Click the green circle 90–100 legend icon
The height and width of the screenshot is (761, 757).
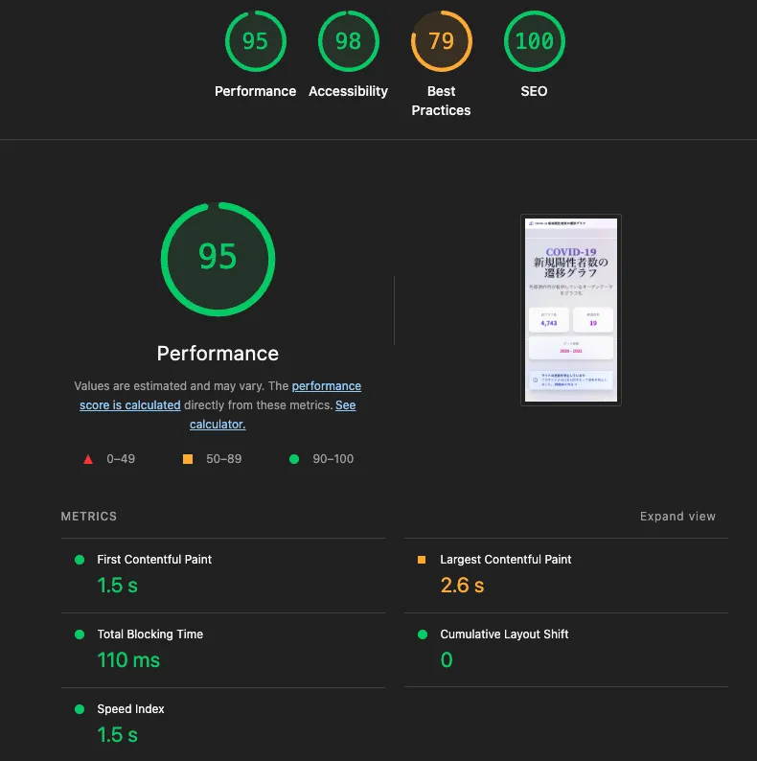click(x=293, y=459)
